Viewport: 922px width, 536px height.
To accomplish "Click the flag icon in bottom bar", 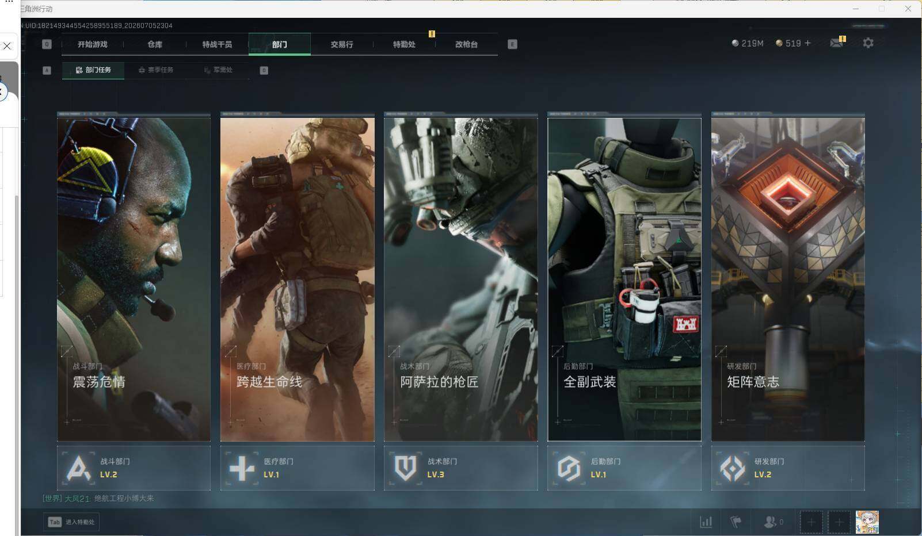I will coord(736,522).
